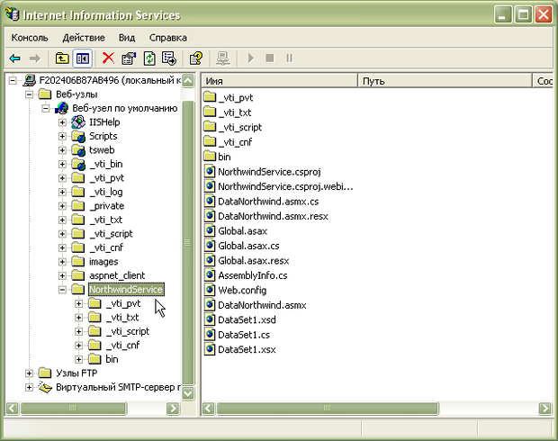Click the tree pane horizontal scrollbar thumb
This screenshot has height=441, width=558.
tap(73, 409)
